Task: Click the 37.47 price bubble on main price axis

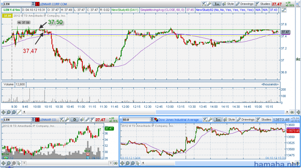Action: point(285,32)
